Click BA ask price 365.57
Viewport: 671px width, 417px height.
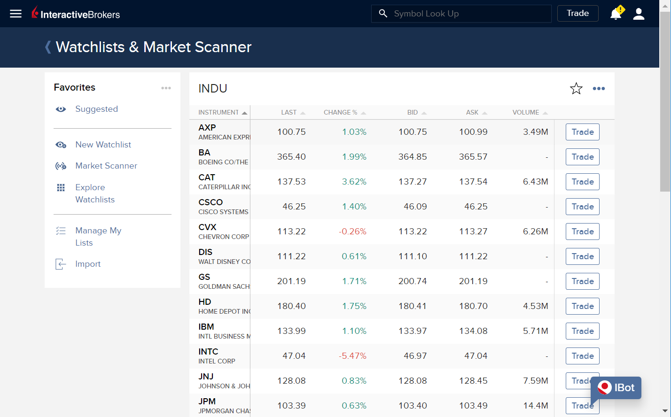[x=473, y=157]
